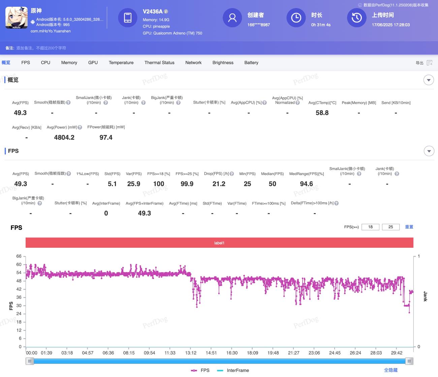Click help icon beside Delta(FTime)>100ms [/h]
This screenshot has height=377, width=438.
point(336,203)
